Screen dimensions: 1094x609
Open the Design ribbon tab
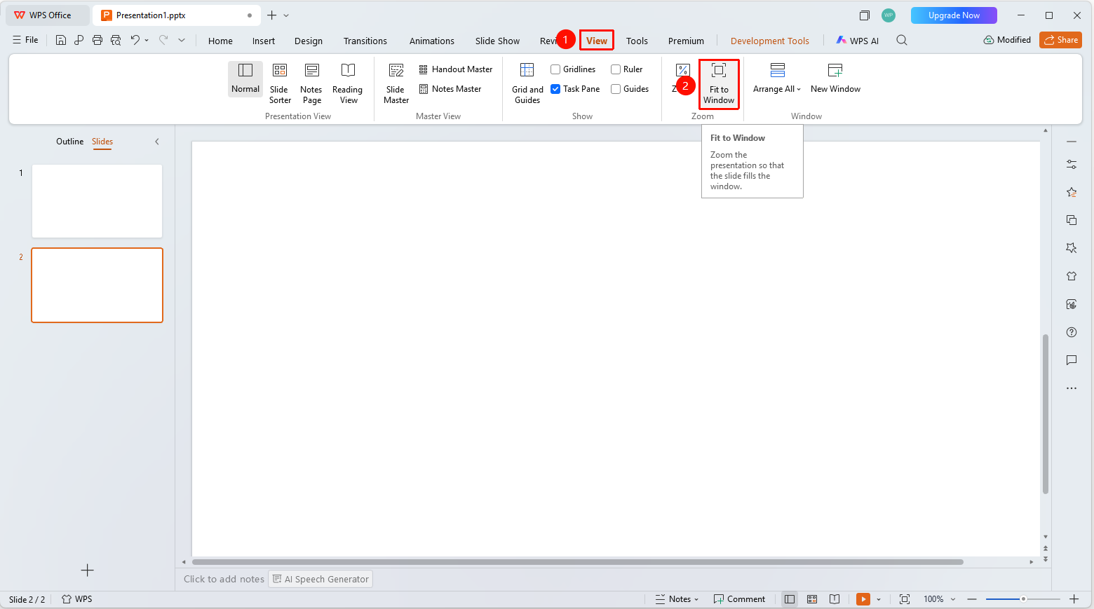(x=309, y=41)
